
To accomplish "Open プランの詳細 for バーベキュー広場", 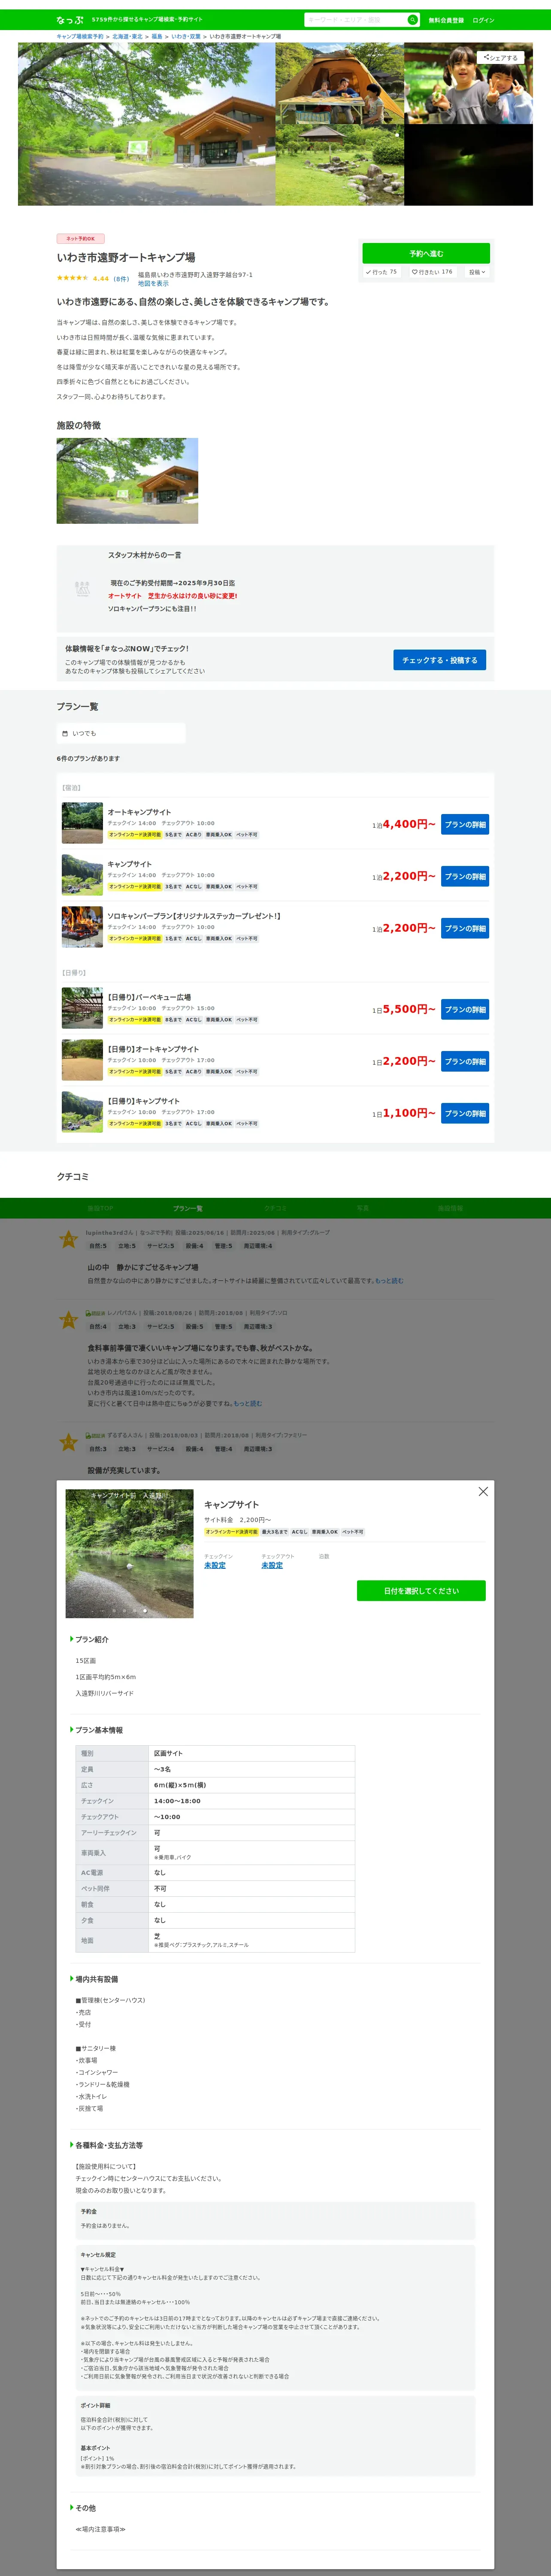I will (465, 1010).
